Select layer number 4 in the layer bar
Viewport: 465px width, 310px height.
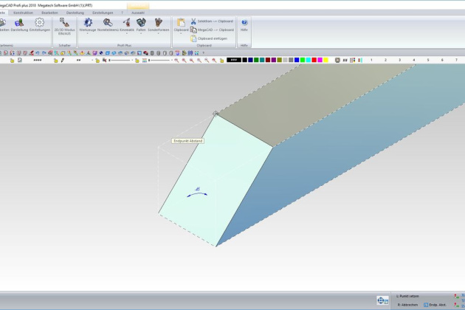point(413,60)
